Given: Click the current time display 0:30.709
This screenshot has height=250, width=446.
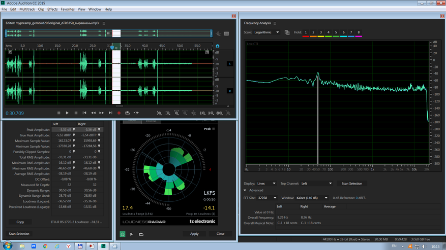Looking at the screenshot, I should pos(15,113).
